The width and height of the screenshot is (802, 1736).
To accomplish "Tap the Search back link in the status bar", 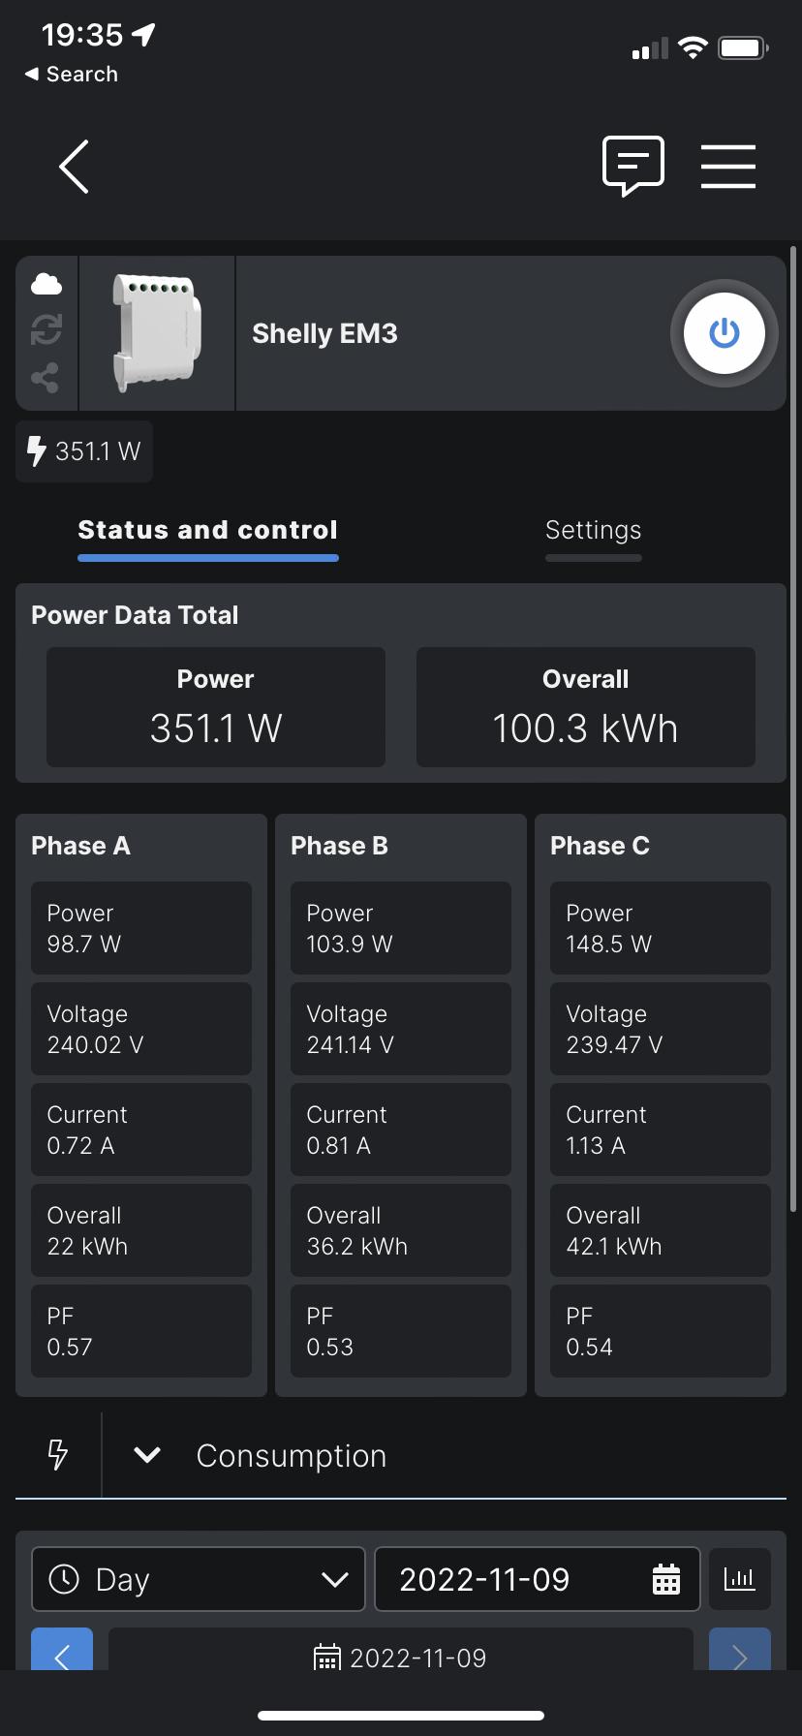I will click(72, 75).
